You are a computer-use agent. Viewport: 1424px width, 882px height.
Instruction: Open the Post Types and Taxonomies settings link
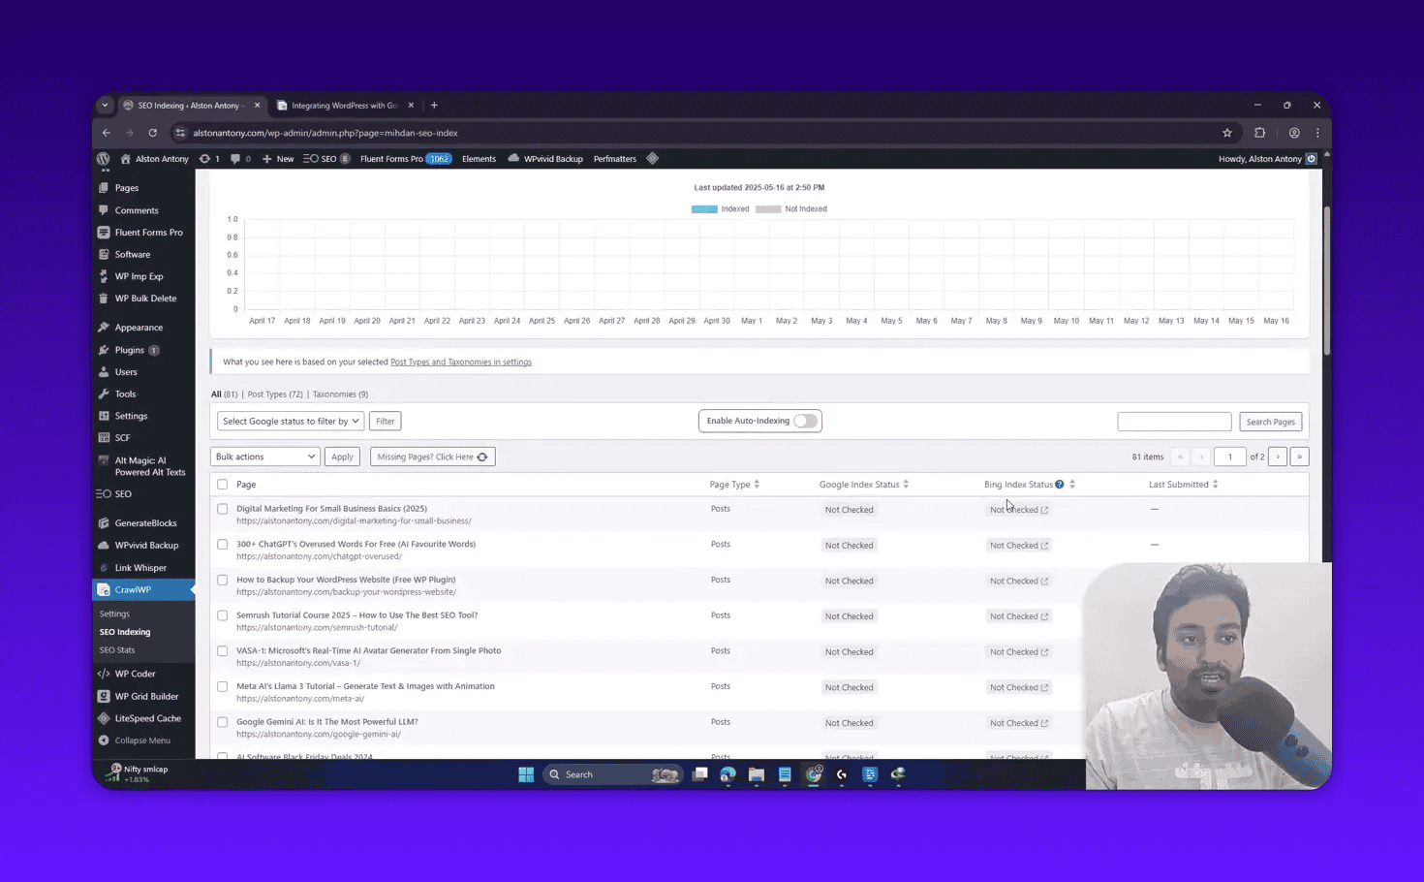click(x=460, y=361)
